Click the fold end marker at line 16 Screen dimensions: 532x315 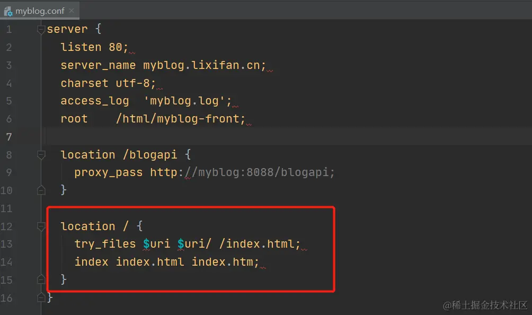point(41,297)
